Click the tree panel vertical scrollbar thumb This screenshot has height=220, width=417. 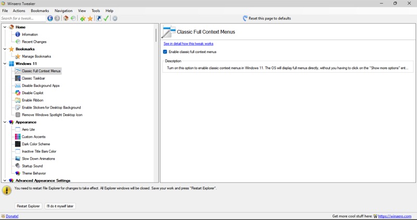156,35
